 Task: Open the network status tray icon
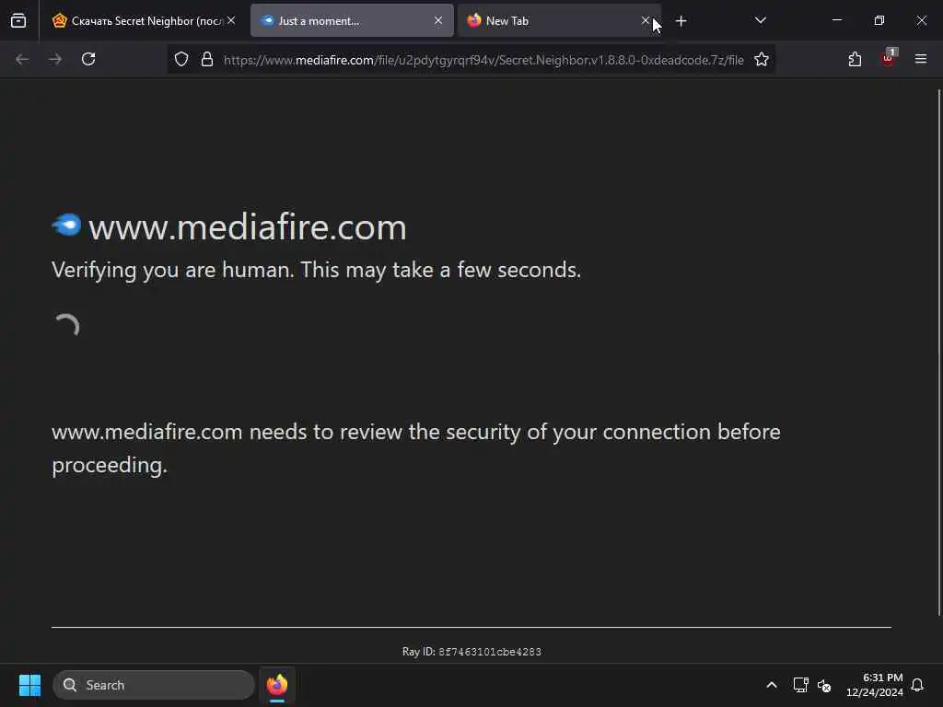point(800,685)
